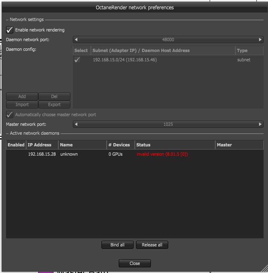Select the 192.168.15.0/24 (192.168.15.46) entry

coord(125,60)
